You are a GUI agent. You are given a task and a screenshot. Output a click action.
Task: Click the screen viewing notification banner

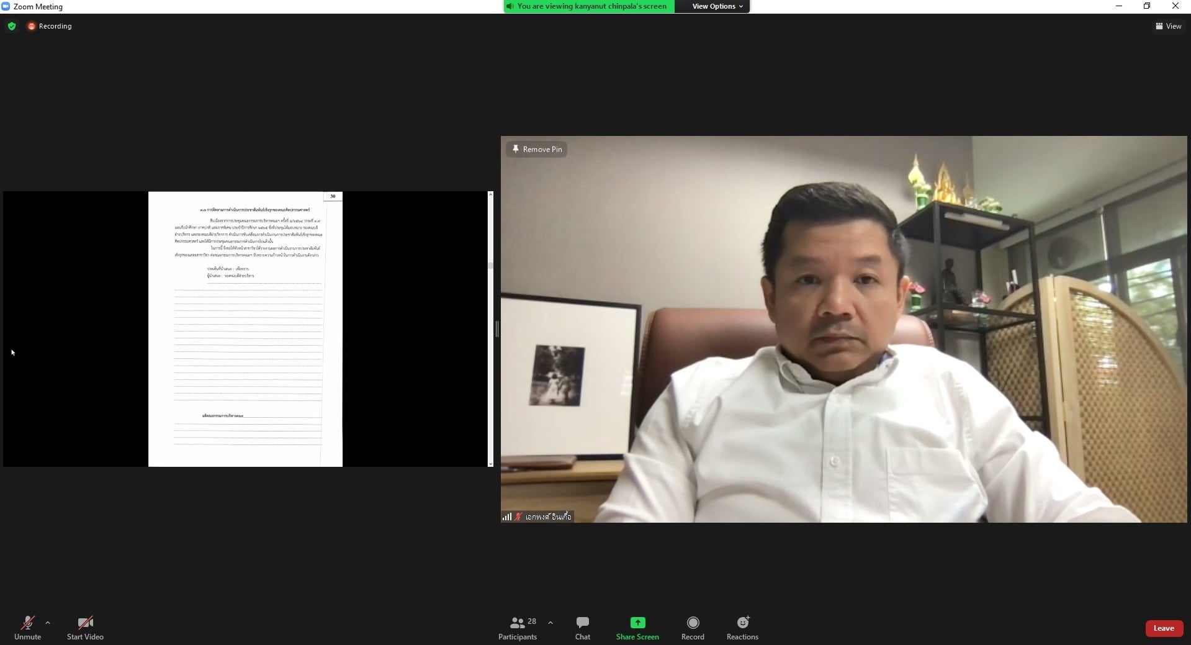click(x=590, y=6)
